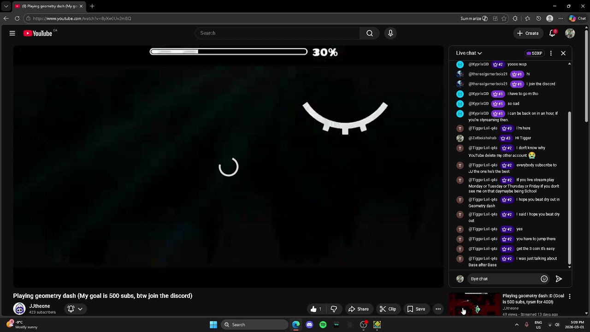This screenshot has width=590, height=332.
Task: Like the video with thumbs up
Action: (x=316, y=309)
